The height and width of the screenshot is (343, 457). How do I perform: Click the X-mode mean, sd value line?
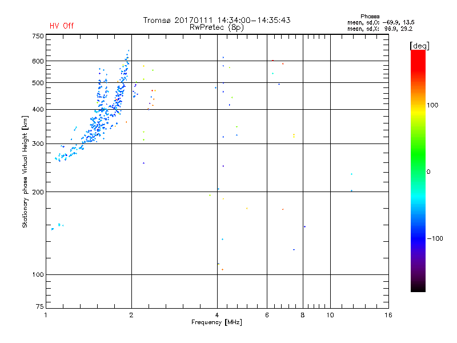point(380,28)
